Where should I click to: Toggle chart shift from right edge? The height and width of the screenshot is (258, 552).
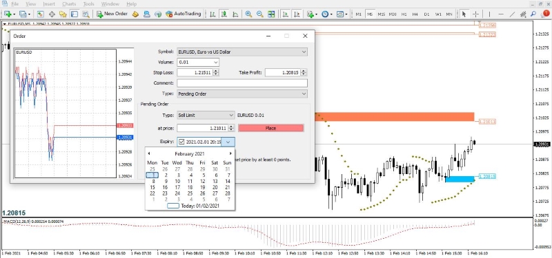point(297,14)
